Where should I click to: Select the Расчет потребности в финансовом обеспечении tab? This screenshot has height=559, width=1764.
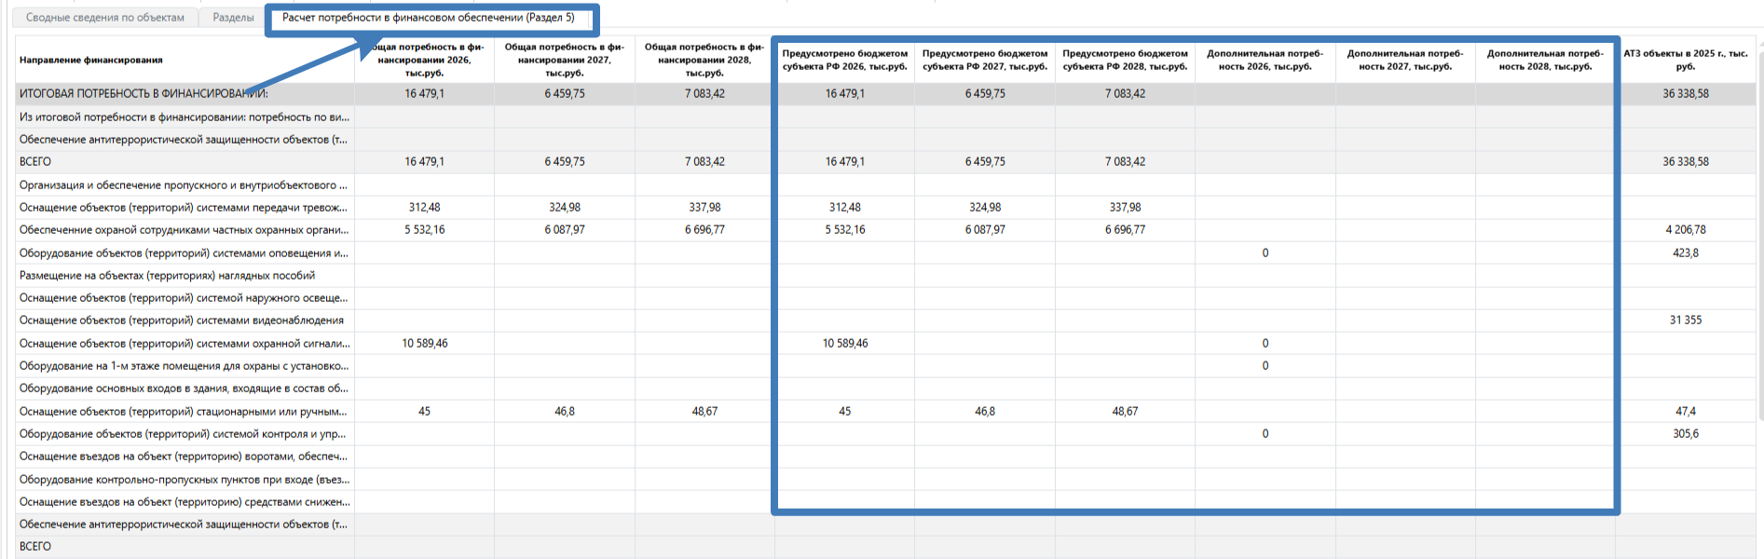pos(429,18)
